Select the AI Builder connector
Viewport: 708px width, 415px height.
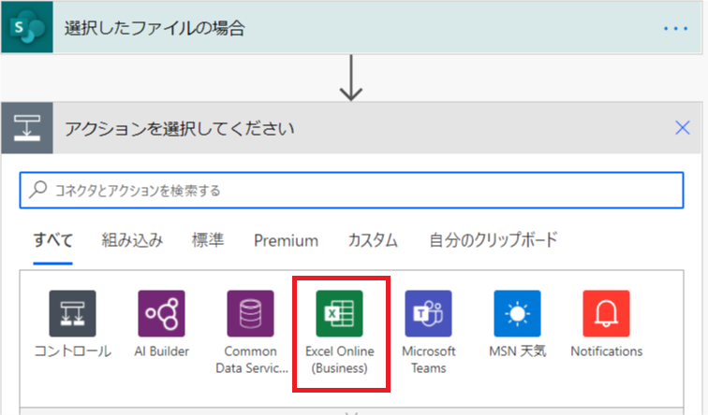[x=161, y=313]
